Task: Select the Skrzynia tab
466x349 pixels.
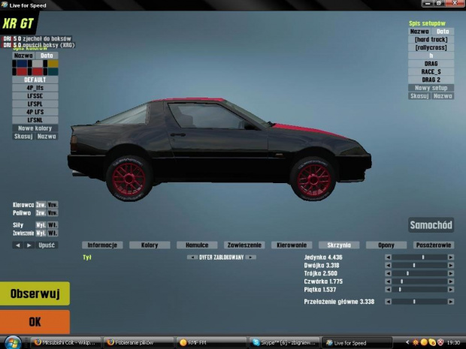Action: [339, 245]
